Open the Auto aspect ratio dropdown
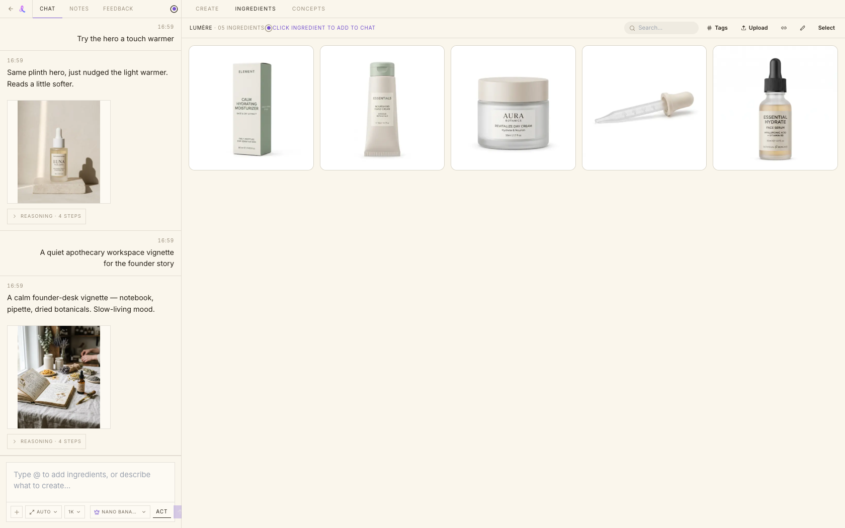 [43, 512]
